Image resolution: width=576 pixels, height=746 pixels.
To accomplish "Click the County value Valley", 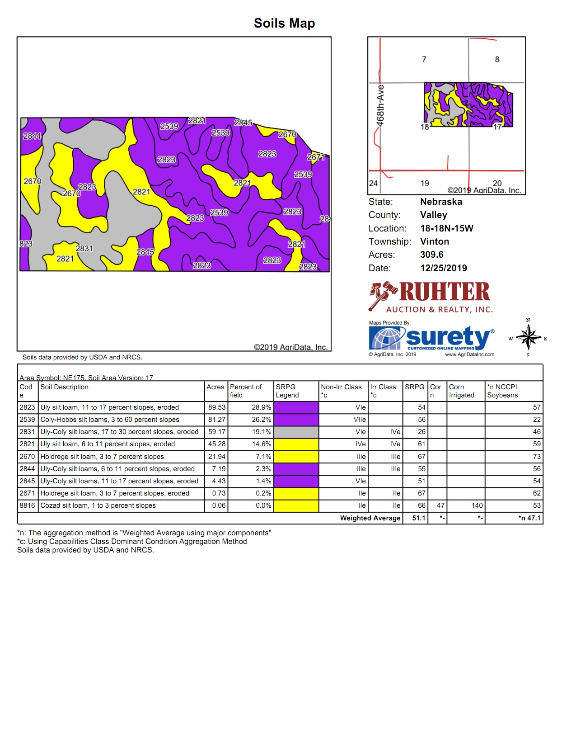I will [x=434, y=215].
